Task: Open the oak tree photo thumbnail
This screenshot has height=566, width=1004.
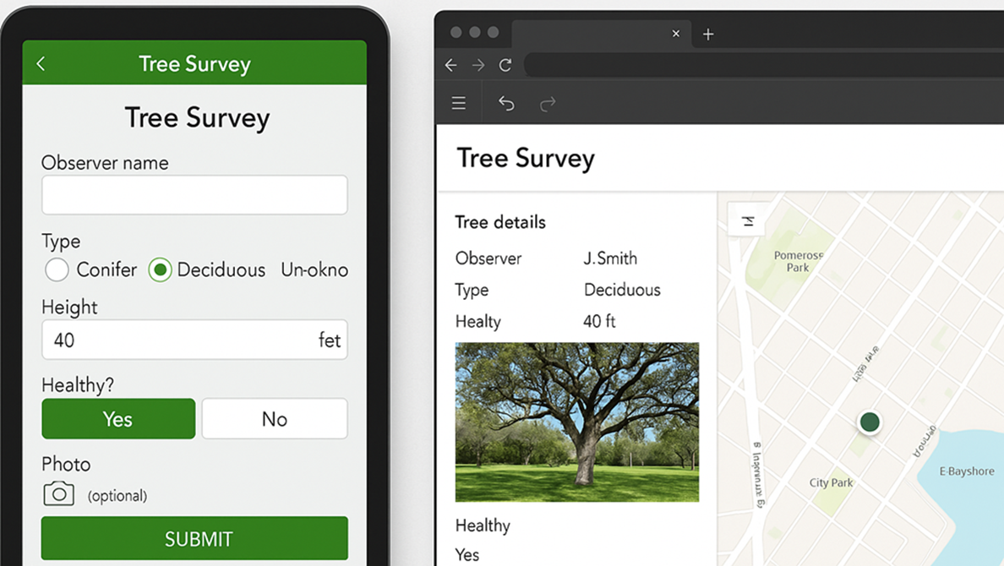Action: (577, 422)
